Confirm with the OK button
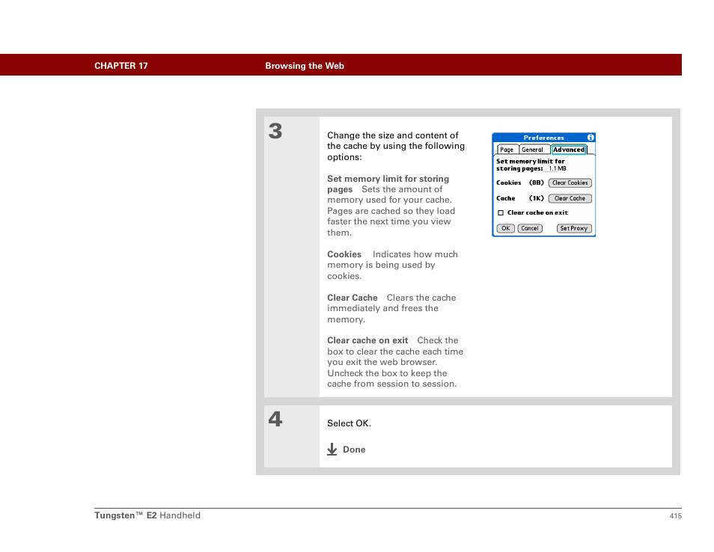 click(x=505, y=228)
